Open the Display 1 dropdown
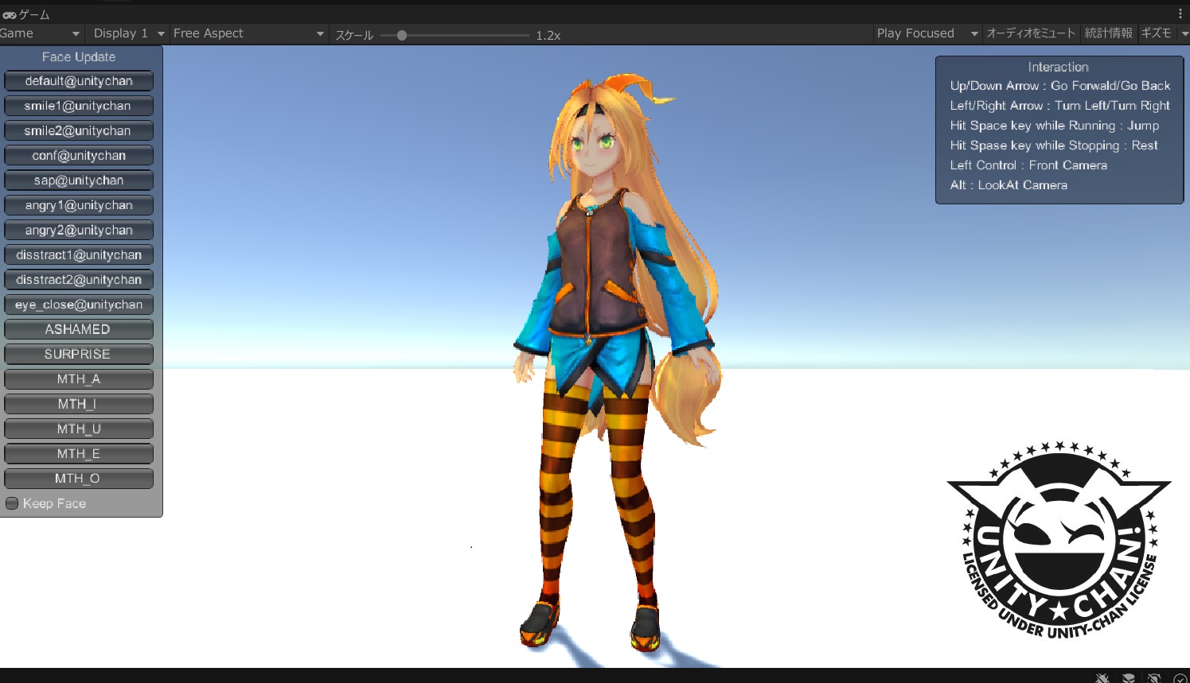 127,33
